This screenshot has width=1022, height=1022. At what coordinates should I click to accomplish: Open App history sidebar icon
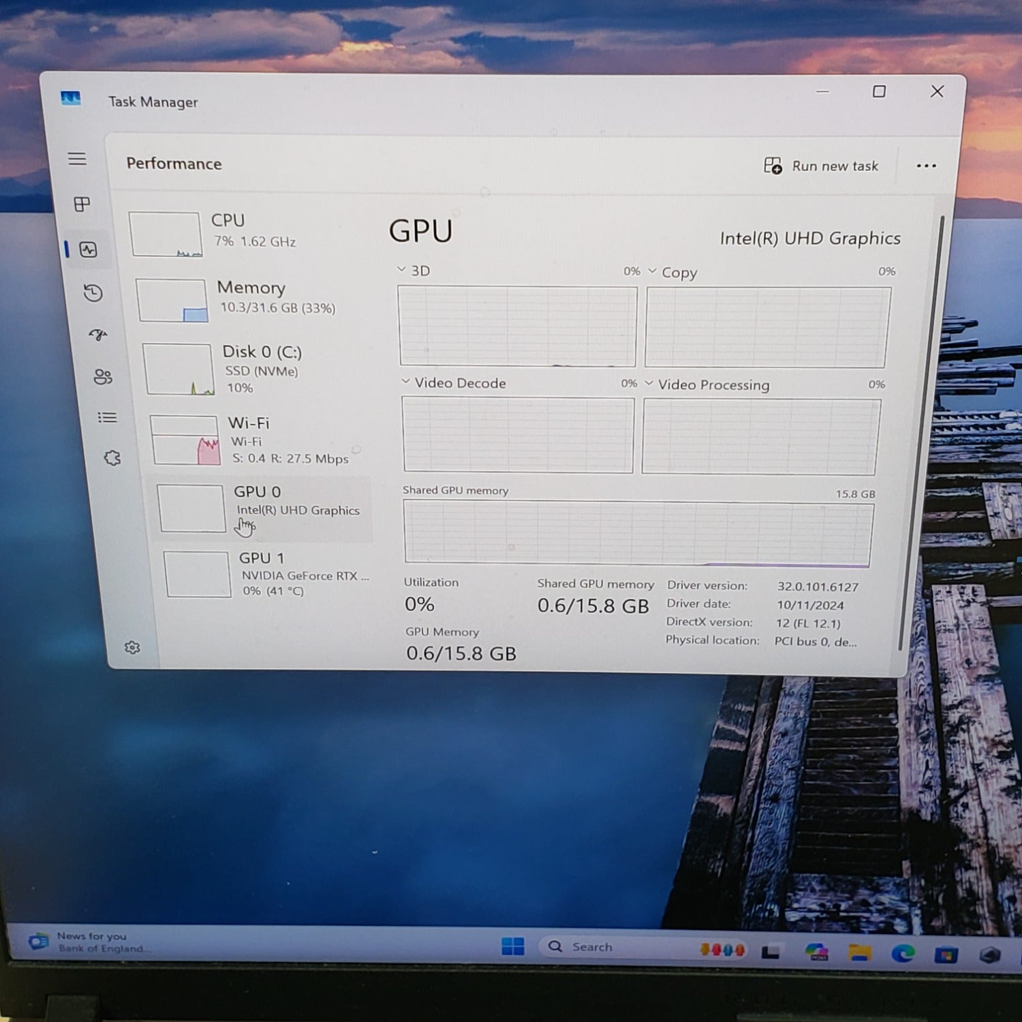[93, 293]
